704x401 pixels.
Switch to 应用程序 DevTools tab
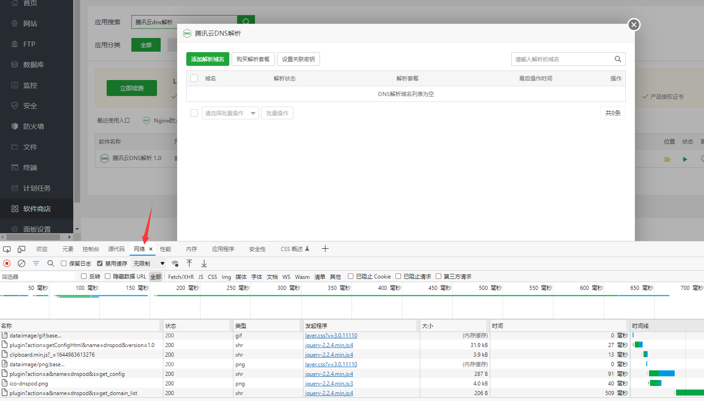[x=223, y=249]
